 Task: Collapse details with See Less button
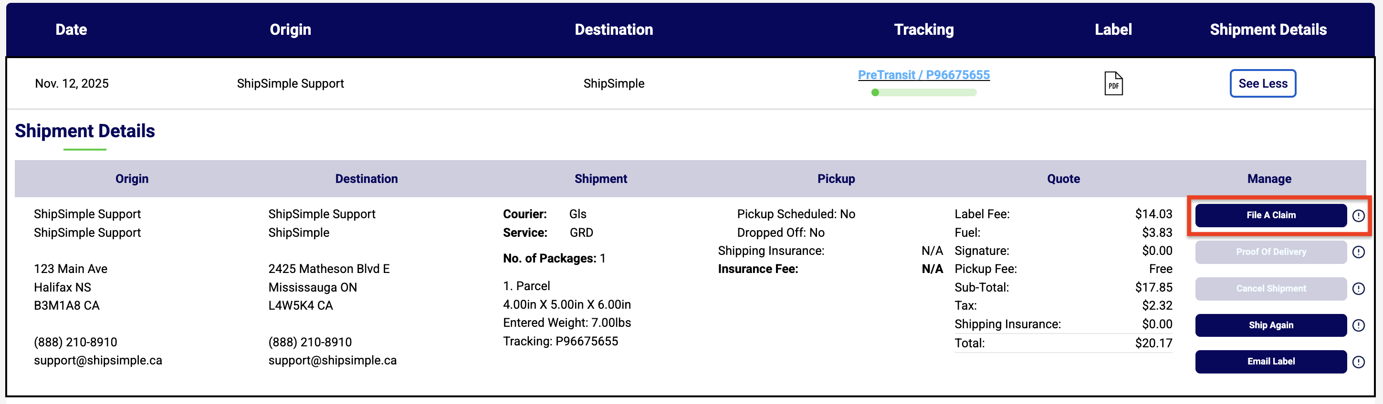[1262, 83]
